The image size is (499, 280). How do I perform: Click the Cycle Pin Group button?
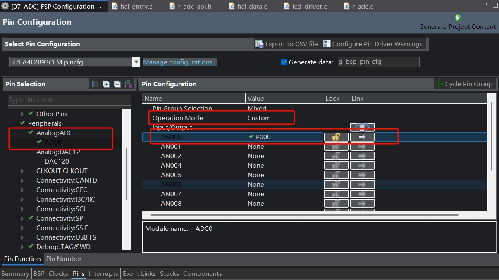(x=464, y=84)
